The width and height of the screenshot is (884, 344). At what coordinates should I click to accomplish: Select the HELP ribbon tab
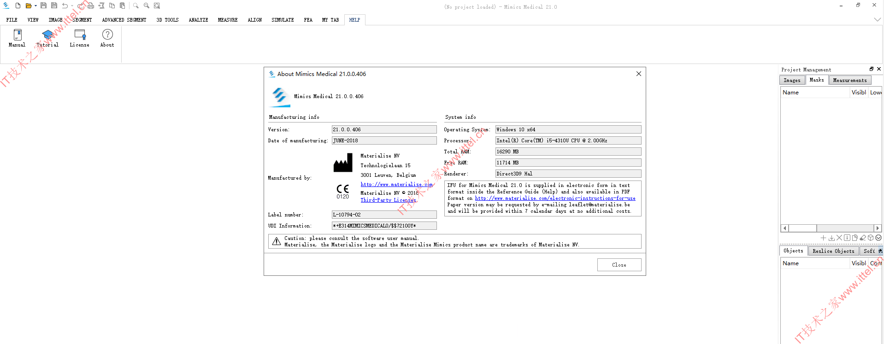point(354,20)
